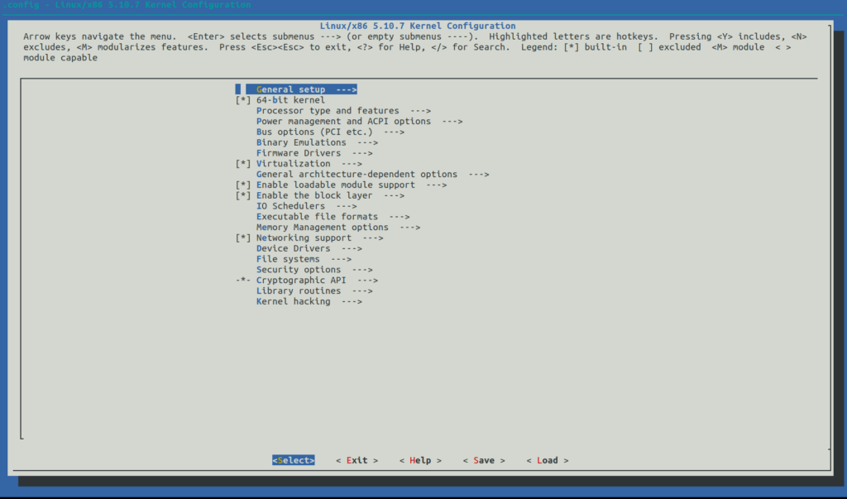
Task: Click the Select button
Action: pyautogui.click(x=294, y=461)
